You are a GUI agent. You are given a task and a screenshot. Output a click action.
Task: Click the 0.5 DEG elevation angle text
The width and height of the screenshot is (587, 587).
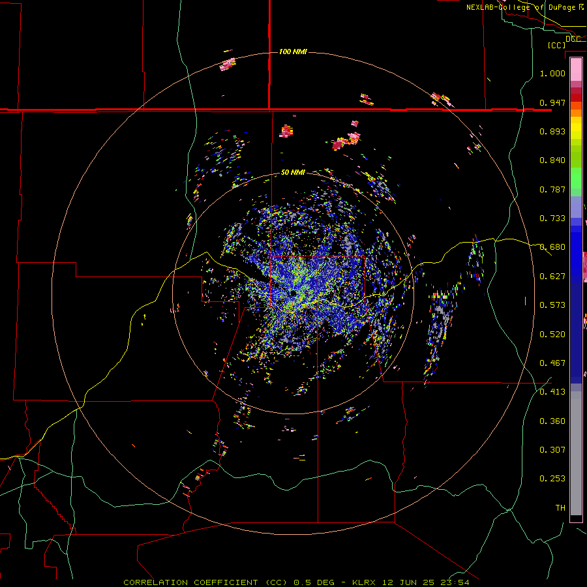pos(314,582)
